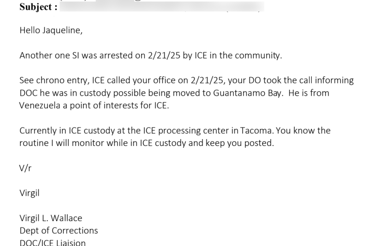Click 'You know the' at line end
Image resolution: width=369 pixels, height=246 pixels.
303,131
